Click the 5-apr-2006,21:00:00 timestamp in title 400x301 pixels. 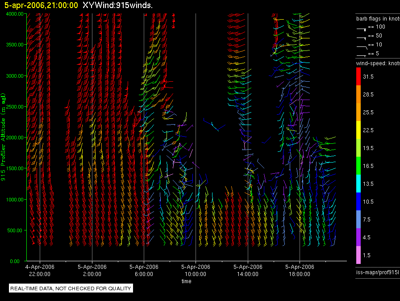pos(41,5)
